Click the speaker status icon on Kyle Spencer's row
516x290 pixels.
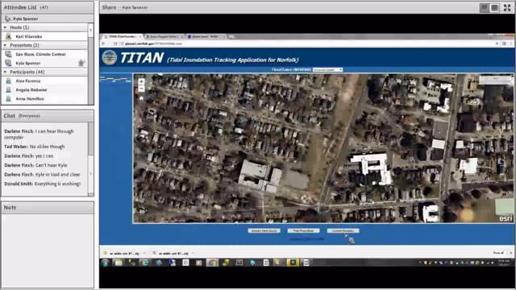click(x=81, y=63)
